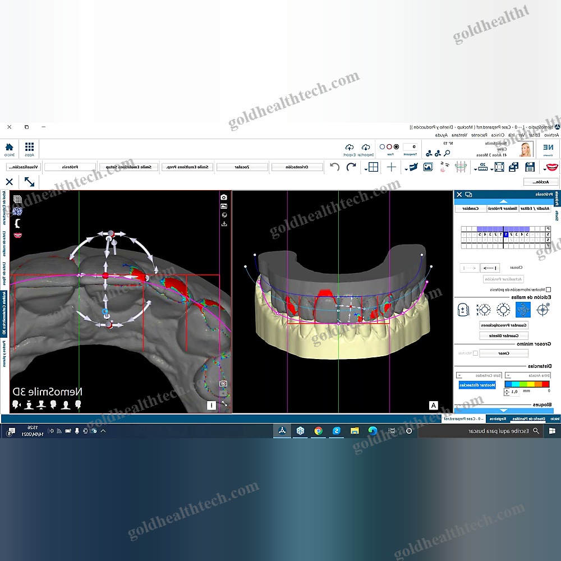
Task: Select the black filled Fase radio button
Action: coord(397,146)
